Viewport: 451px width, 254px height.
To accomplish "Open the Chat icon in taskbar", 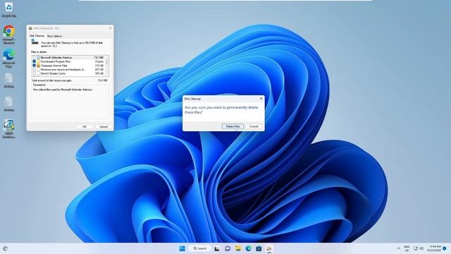I will coord(228,248).
